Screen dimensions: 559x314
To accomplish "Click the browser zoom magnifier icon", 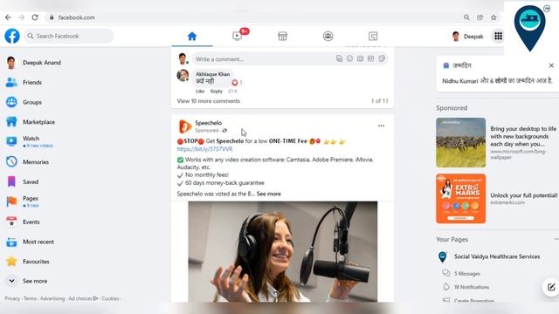I will 466,17.
